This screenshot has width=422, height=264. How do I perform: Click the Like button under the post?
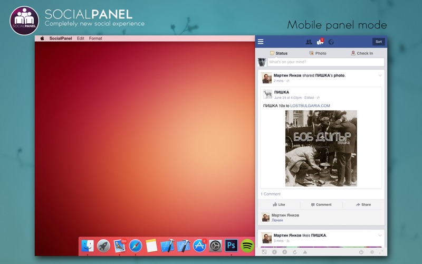point(279,205)
